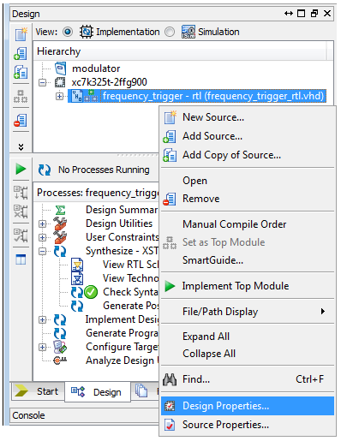Click green checkmark beside Check Syntax

[91, 292]
